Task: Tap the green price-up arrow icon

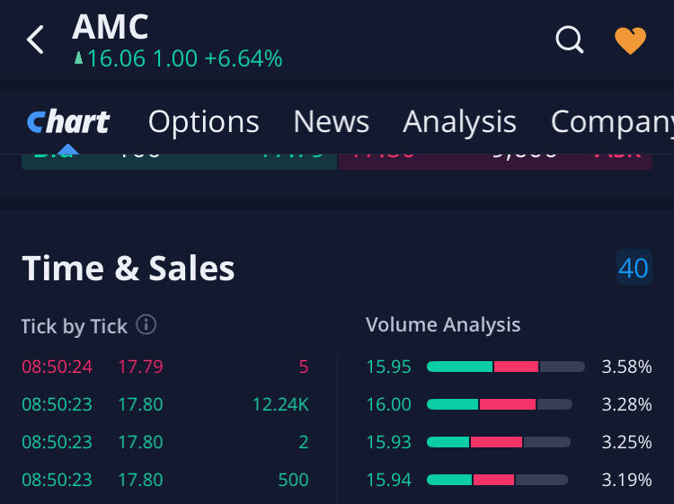Action: coord(78,59)
